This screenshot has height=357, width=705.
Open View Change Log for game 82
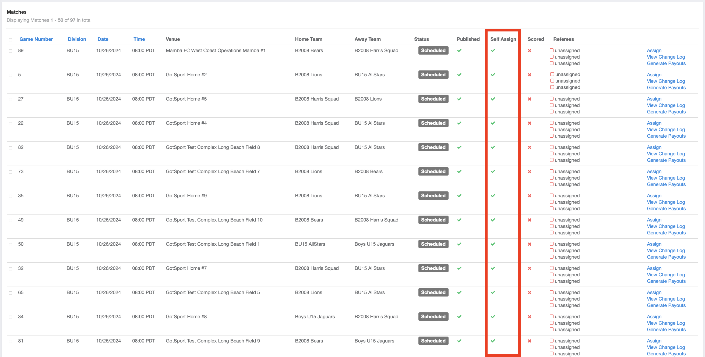tap(666, 153)
